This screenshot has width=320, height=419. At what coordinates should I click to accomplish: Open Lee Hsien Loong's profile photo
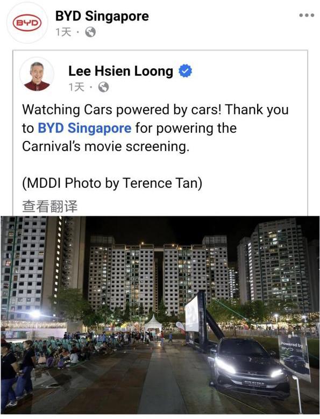(37, 75)
